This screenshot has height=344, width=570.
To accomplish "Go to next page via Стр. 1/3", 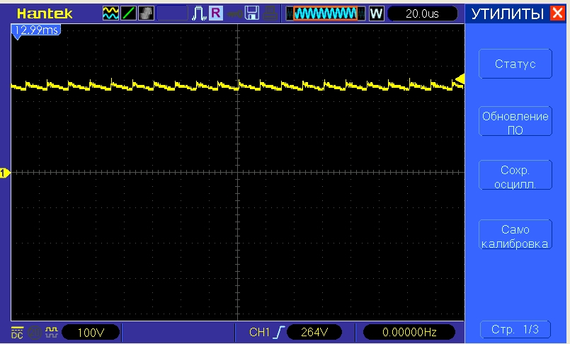I will click(x=515, y=330).
